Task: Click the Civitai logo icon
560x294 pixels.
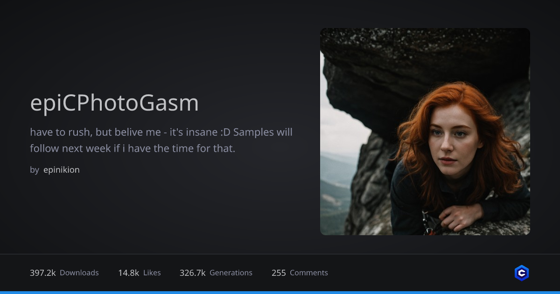Action: coord(521,273)
